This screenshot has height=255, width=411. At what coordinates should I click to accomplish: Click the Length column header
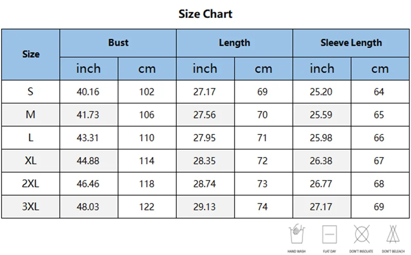[x=235, y=43]
